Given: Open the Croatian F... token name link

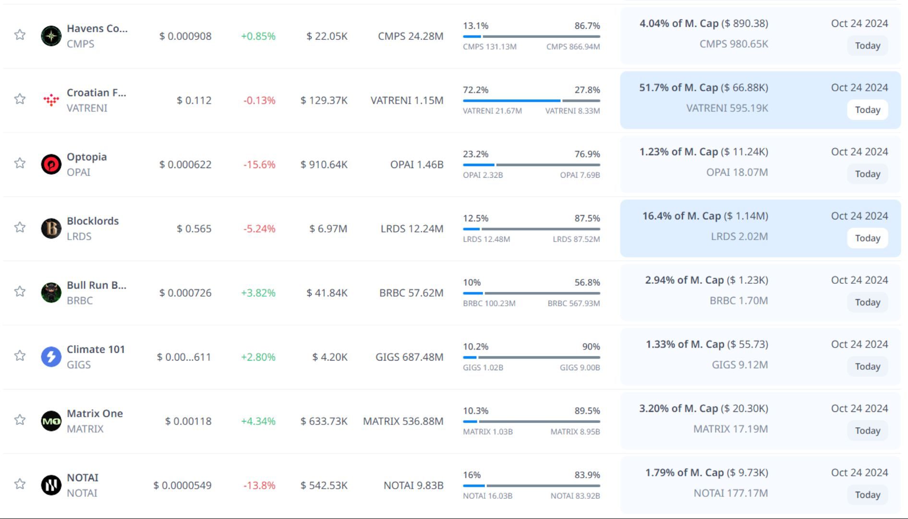Looking at the screenshot, I should tap(96, 93).
